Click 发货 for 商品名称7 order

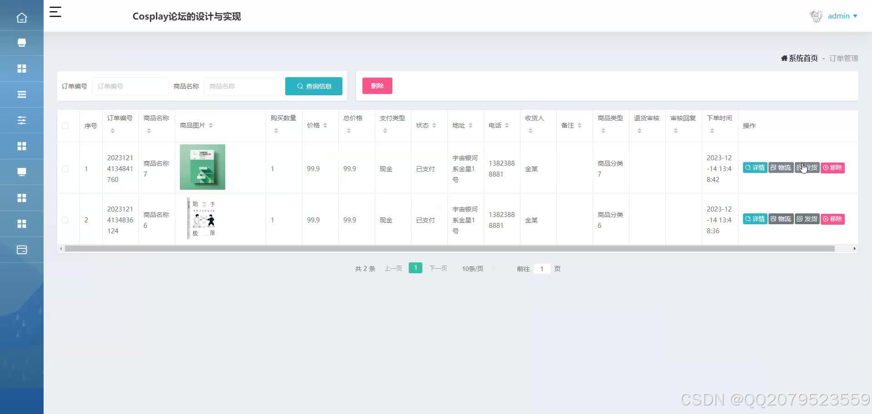point(807,168)
